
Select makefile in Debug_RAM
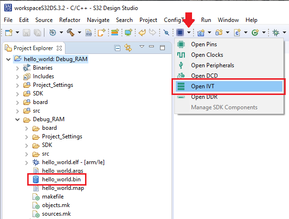(48, 197)
